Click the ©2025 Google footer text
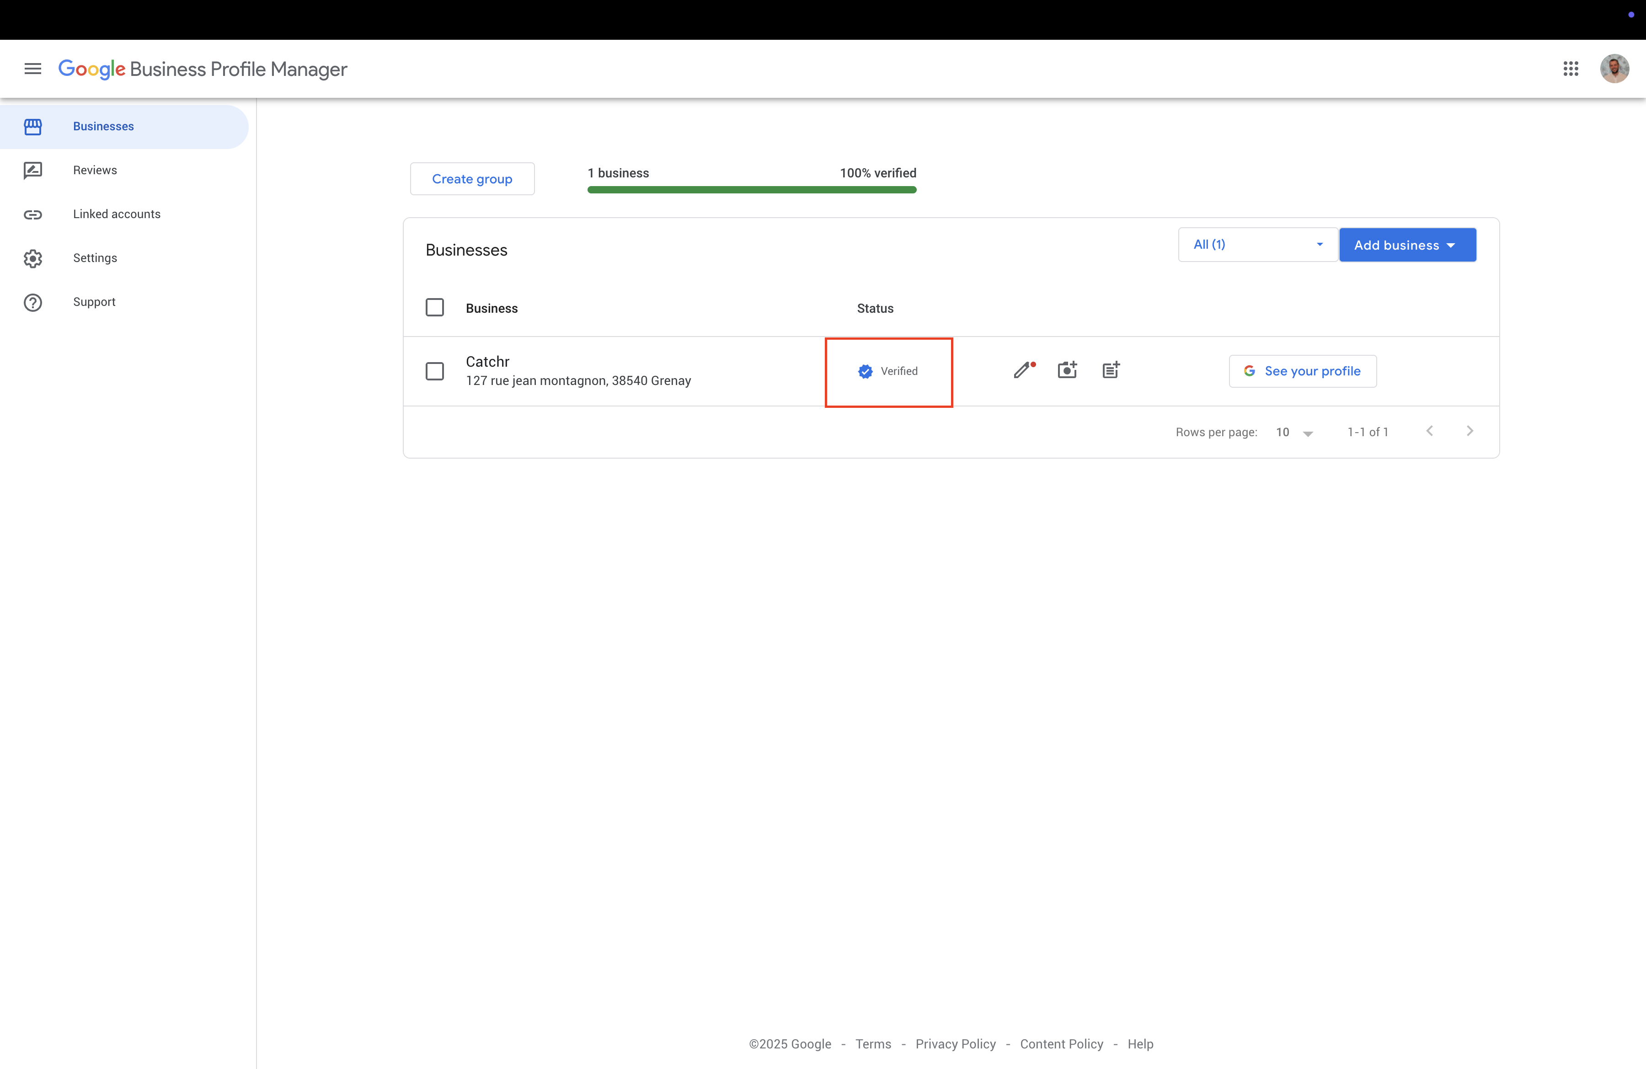The image size is (1646, 1069). pos(790,1044)
